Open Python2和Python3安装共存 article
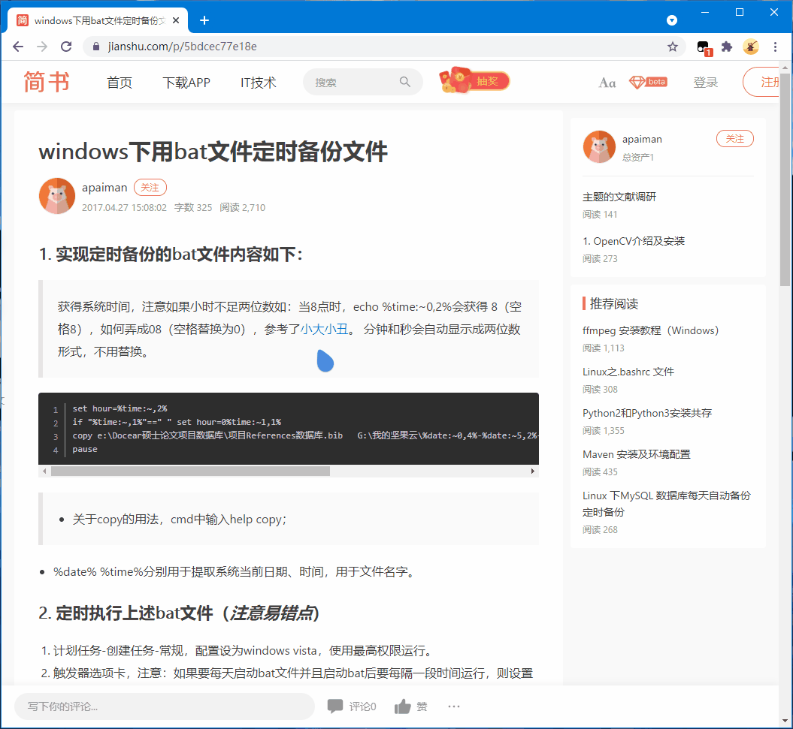 point(647,413)
